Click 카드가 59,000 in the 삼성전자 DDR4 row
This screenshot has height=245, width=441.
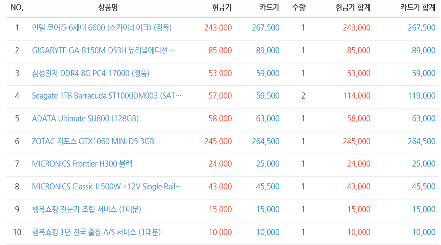(268, 73)
